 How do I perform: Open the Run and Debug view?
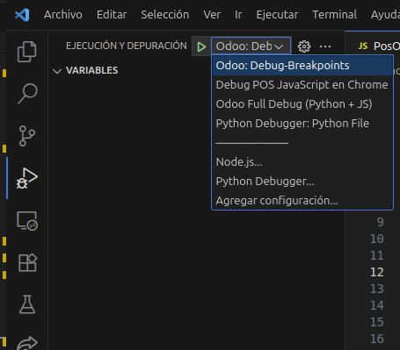[27, 178]
